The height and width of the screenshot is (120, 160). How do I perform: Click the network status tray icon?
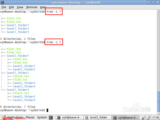pyautogui.click(x=144, y=118)
